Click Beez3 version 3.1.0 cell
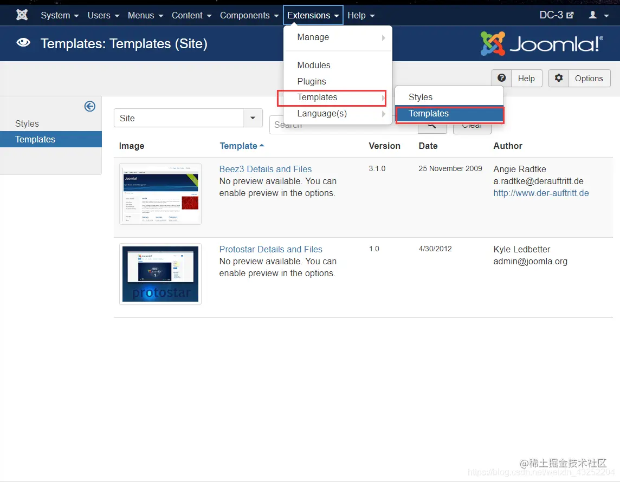Viewport: 620px width, 482px height. [377, 168]
